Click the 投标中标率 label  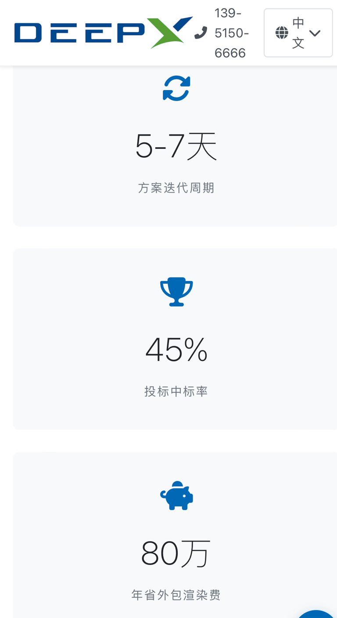coord(176,391)
